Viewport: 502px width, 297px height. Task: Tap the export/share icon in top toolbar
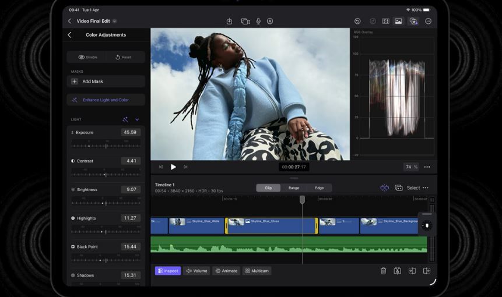[229, 21]
